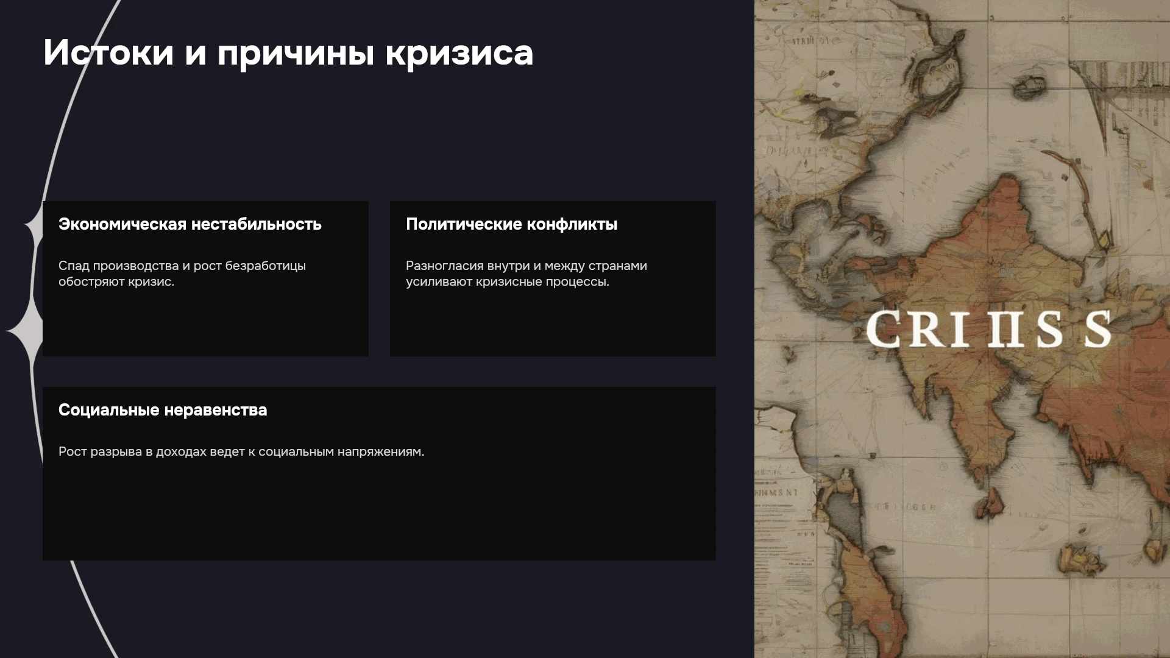
Task: Select the slide title 'Истоки и причины кризиса'
Action: coord(288,52)
